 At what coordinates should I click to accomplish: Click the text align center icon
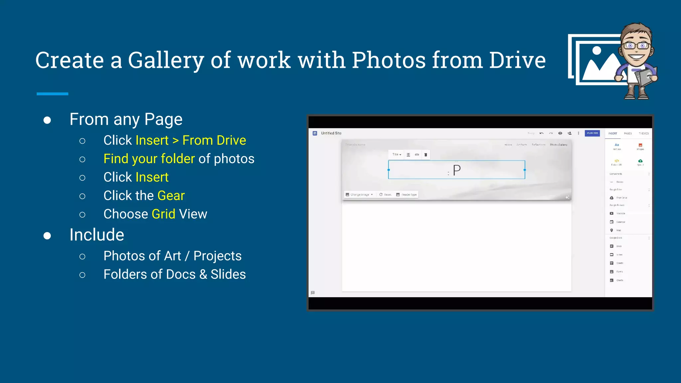(408, 155)
